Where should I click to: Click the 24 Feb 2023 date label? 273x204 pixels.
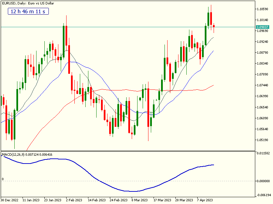point(118,200)
